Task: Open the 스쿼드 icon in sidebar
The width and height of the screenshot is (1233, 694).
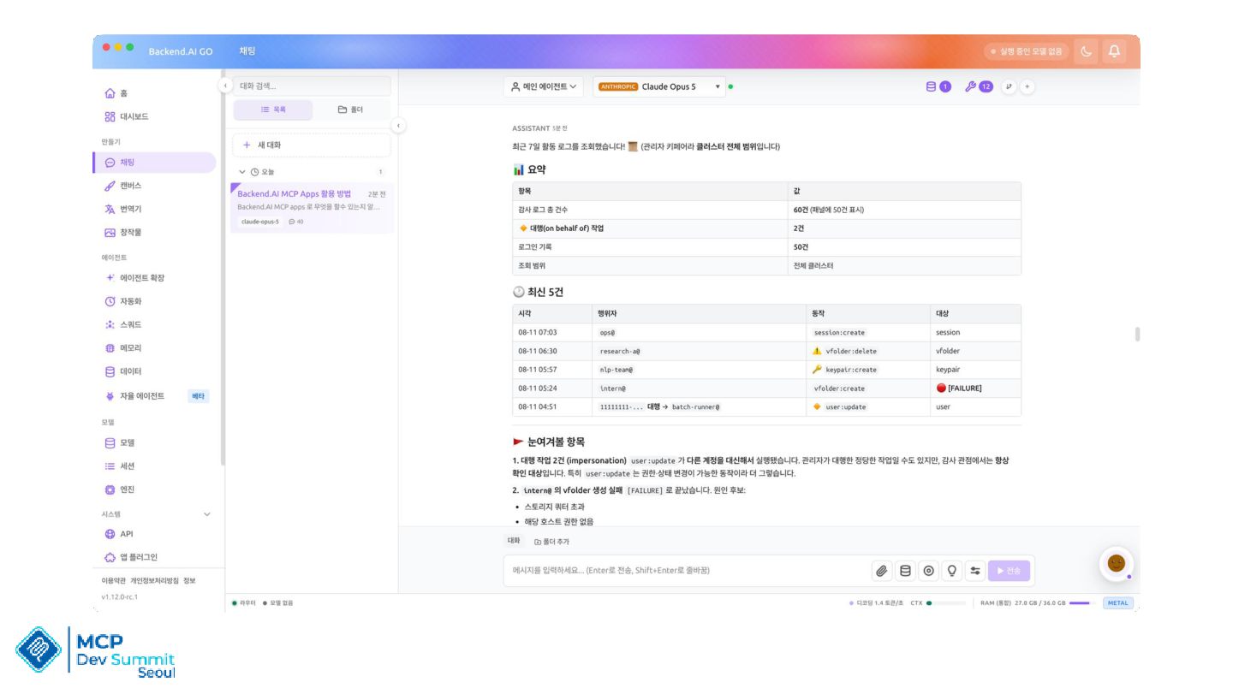Action: click(x=110, y=325)
